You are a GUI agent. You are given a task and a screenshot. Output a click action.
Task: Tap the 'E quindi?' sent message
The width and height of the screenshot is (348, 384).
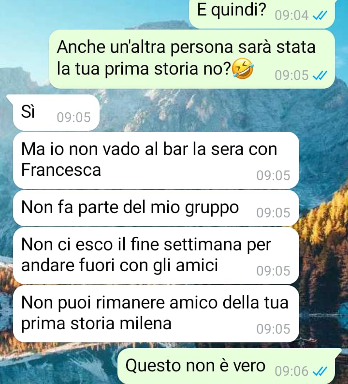(262, 13)
